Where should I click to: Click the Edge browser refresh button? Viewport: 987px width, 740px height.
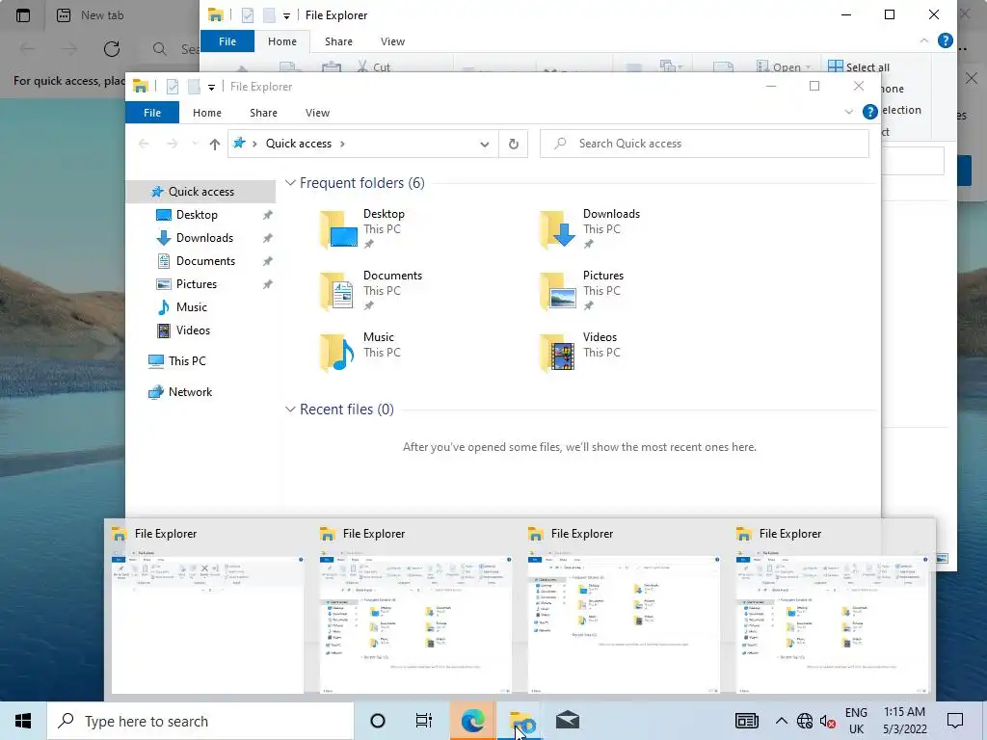[112, 49]
